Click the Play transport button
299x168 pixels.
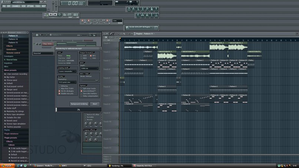(x=51, y=14)
